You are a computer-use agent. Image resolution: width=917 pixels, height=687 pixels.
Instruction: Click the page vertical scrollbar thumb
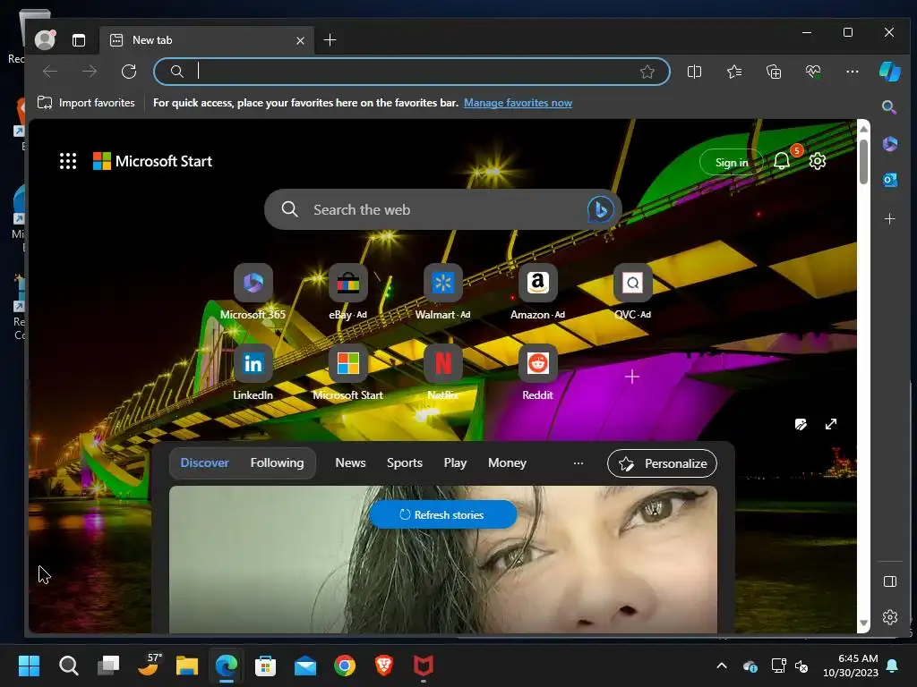point(863,161)
